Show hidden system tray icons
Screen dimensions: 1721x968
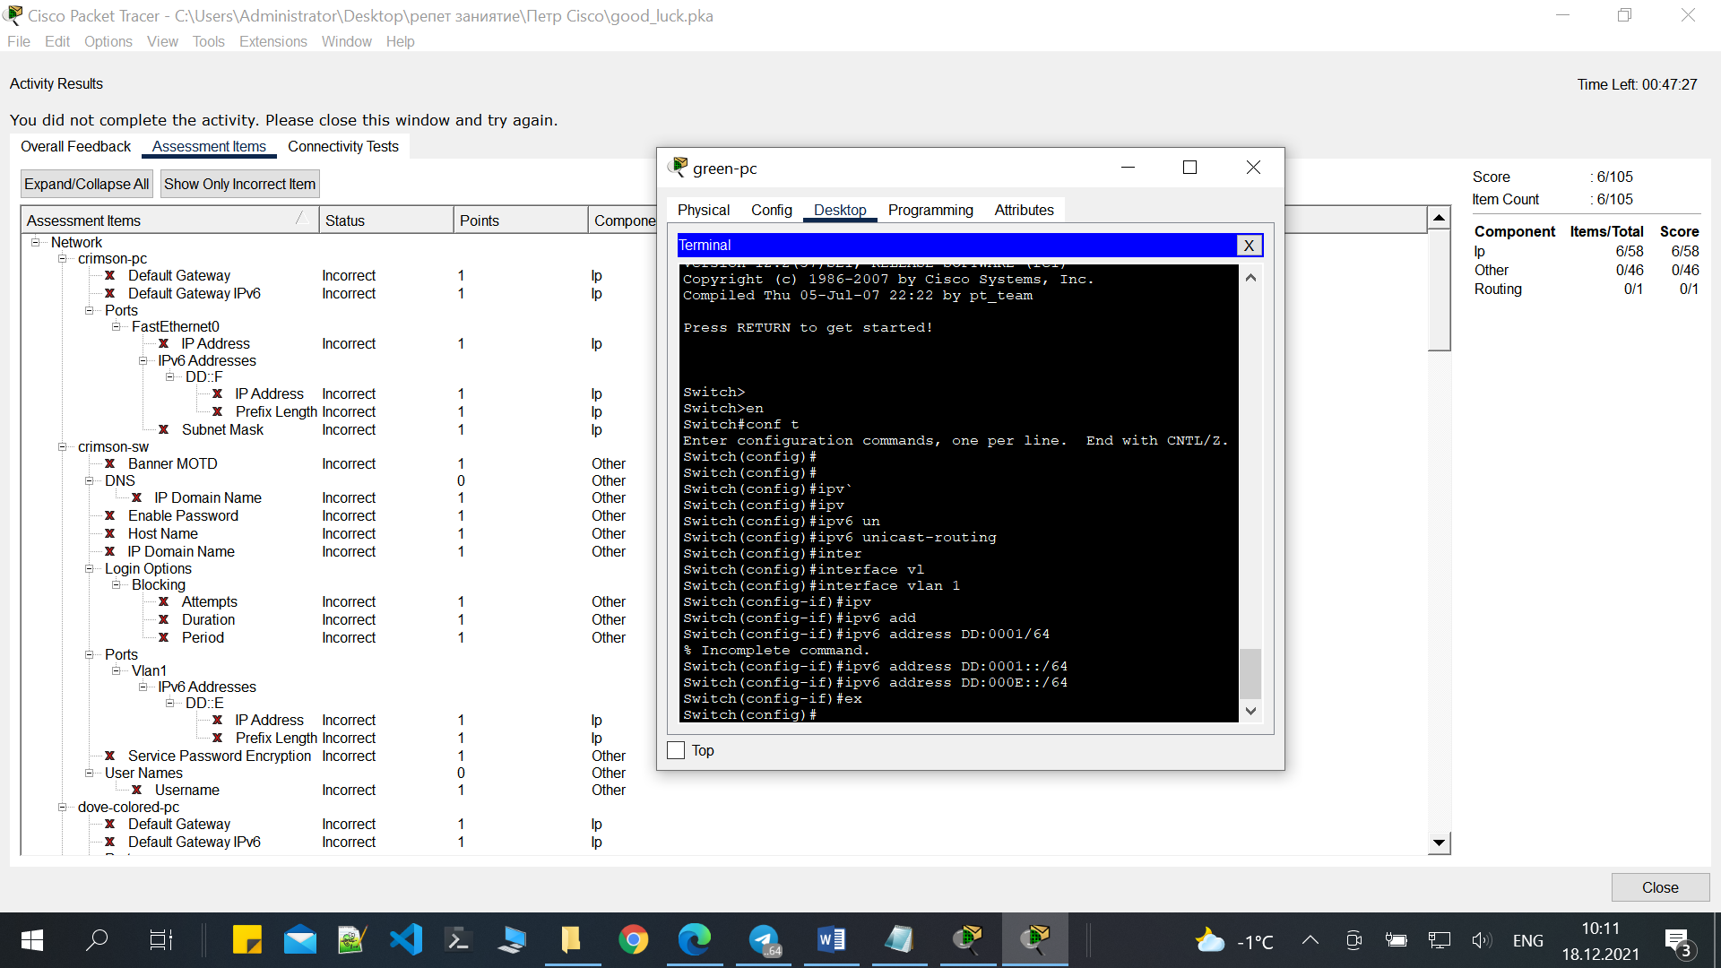[1310, 940]
